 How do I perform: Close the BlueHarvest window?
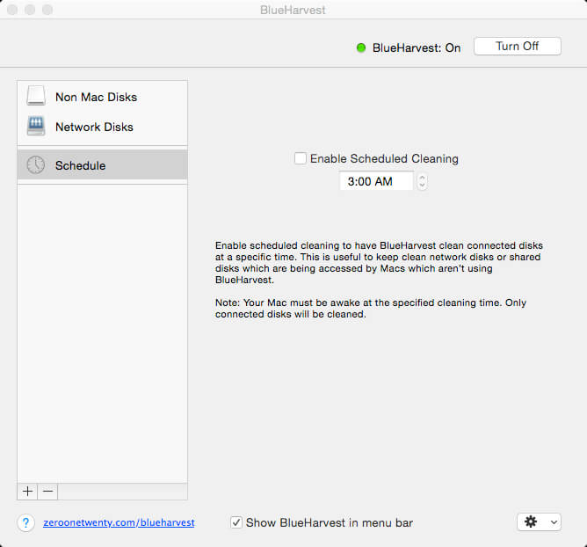click(x=12, y=10)
